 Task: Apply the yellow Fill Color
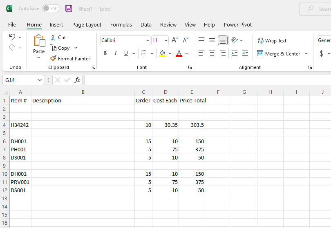pos(162,53)
